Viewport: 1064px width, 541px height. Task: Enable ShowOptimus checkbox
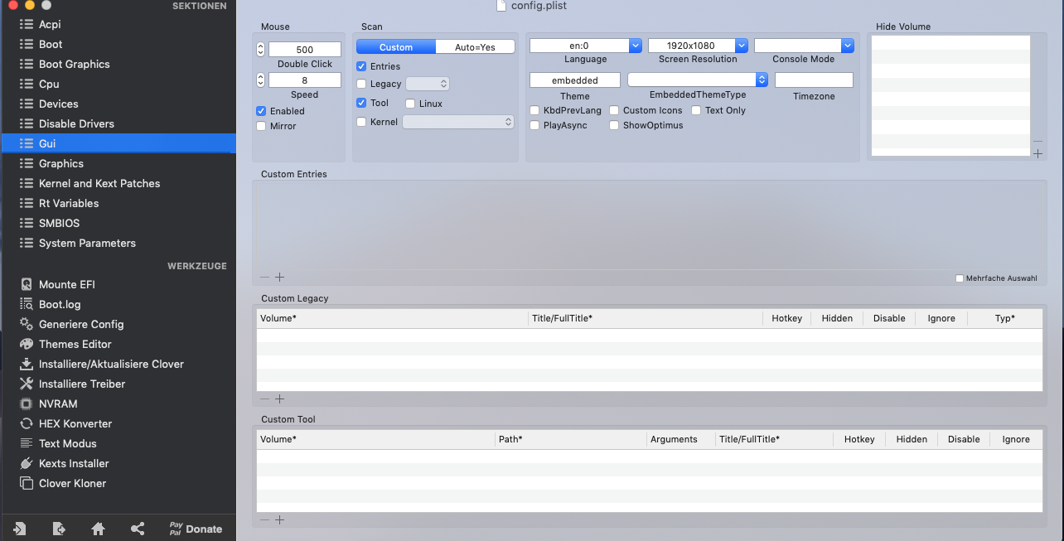(x=614, y=125)
